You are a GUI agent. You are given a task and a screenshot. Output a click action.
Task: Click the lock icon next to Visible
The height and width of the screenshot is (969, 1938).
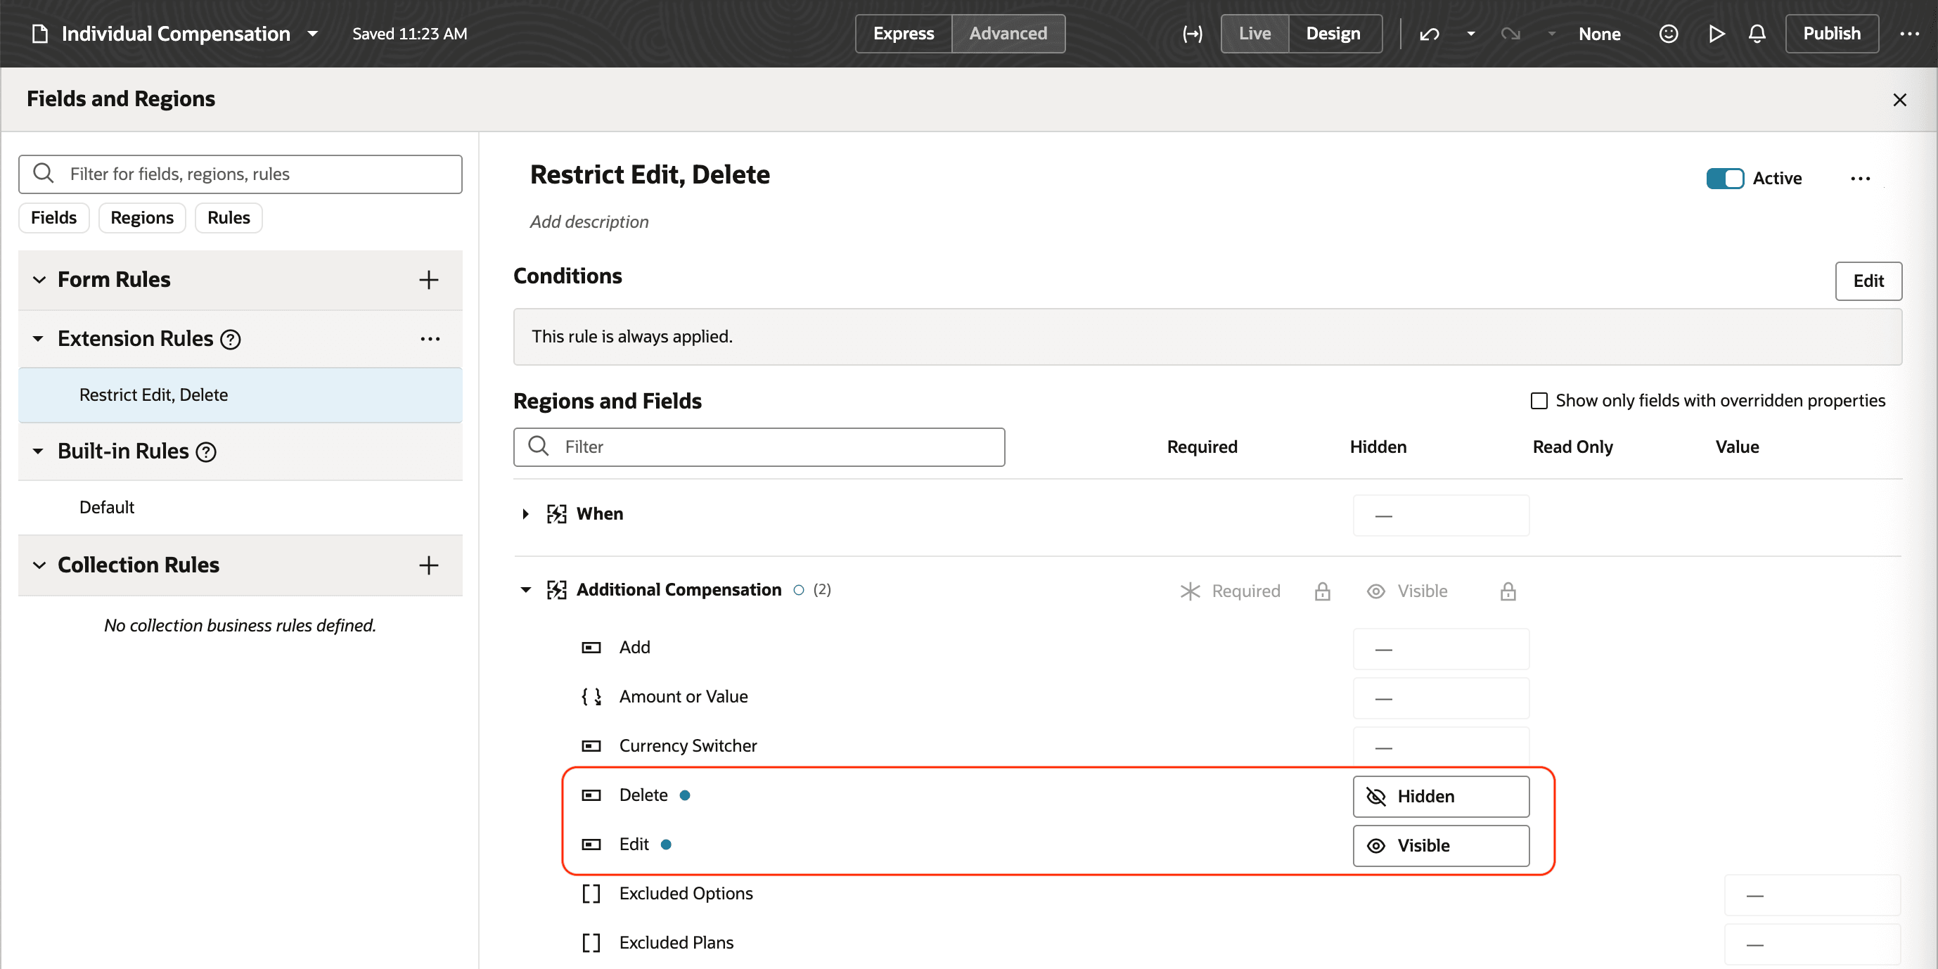1508,591
